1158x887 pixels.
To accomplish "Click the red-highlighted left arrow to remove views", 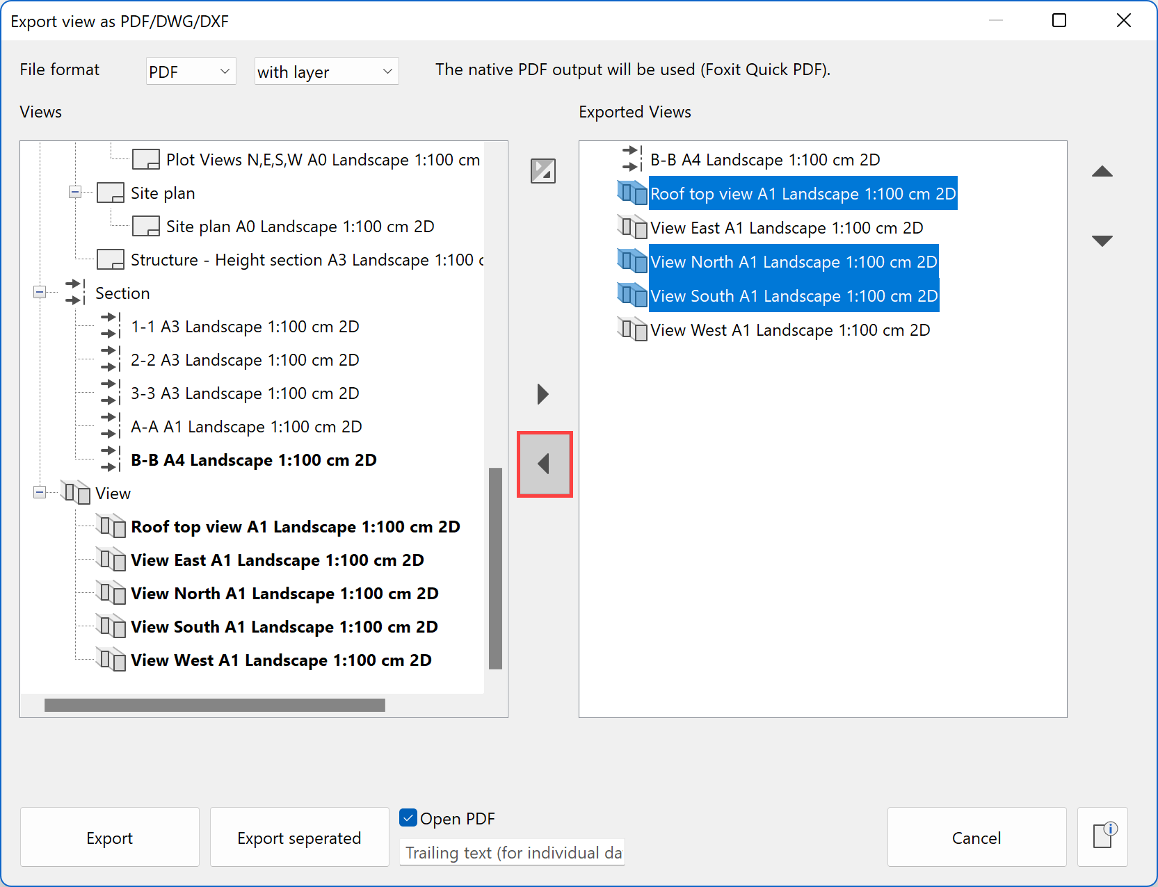I will pyautogui.click(x=544, y=464).
